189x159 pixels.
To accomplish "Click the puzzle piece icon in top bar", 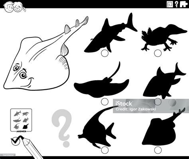I will tap(183, 4).
